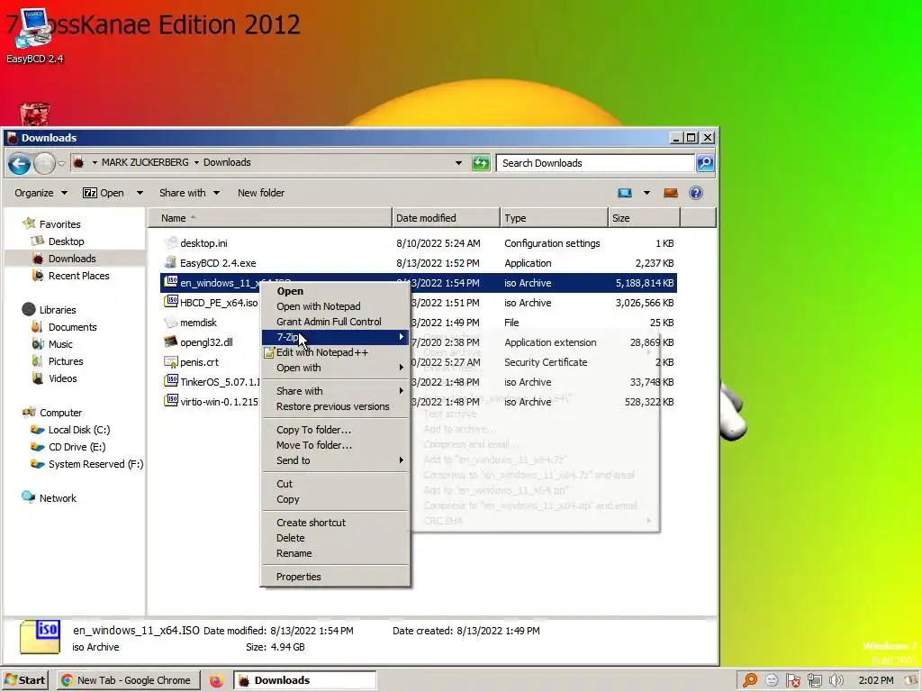The height and width of the screenshot is (692, 922).
Task: Choose Cut in the context menu
Action: click(335, 484)
